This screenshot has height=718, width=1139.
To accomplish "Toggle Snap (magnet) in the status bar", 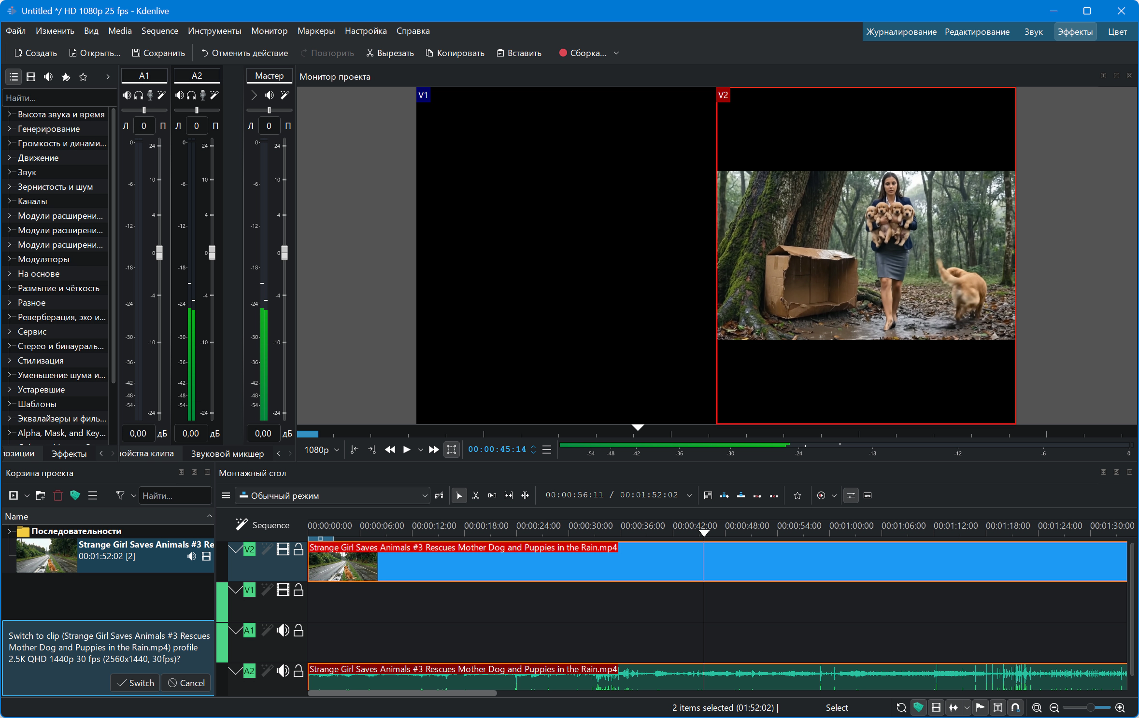I will click(x=1015, y=708).
